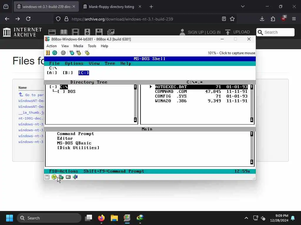This screenshot has width=301, height=225.
Task: Select drive [A:] in DOS Shell
Action: pos(52,73)
